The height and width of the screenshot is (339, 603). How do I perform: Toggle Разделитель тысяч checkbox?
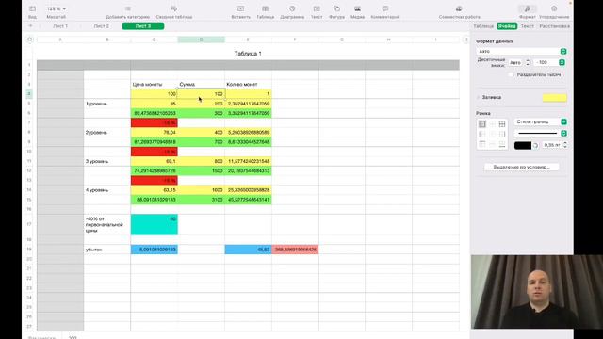(x=511, y=74)
